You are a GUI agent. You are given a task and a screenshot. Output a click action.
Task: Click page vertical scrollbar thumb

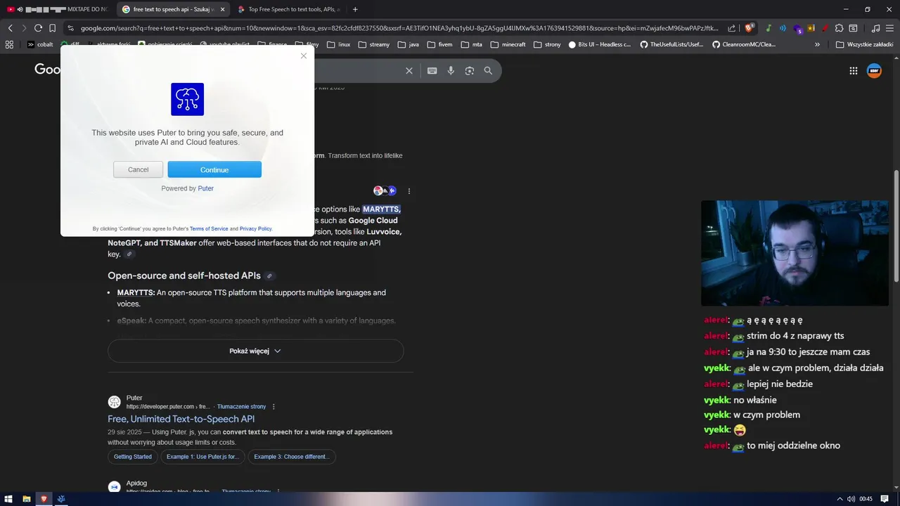896,226
